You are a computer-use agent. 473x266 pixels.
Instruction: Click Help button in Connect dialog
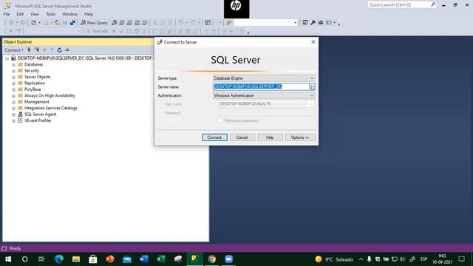pyautogui.click(x=270, y=137)
